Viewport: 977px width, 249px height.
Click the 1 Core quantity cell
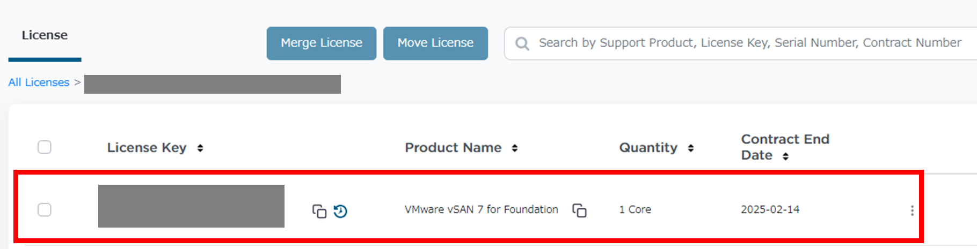[x=635, y=209]
